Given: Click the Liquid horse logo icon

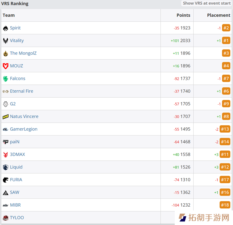Looking at the screenshot, I should click(x=6, y=167).
